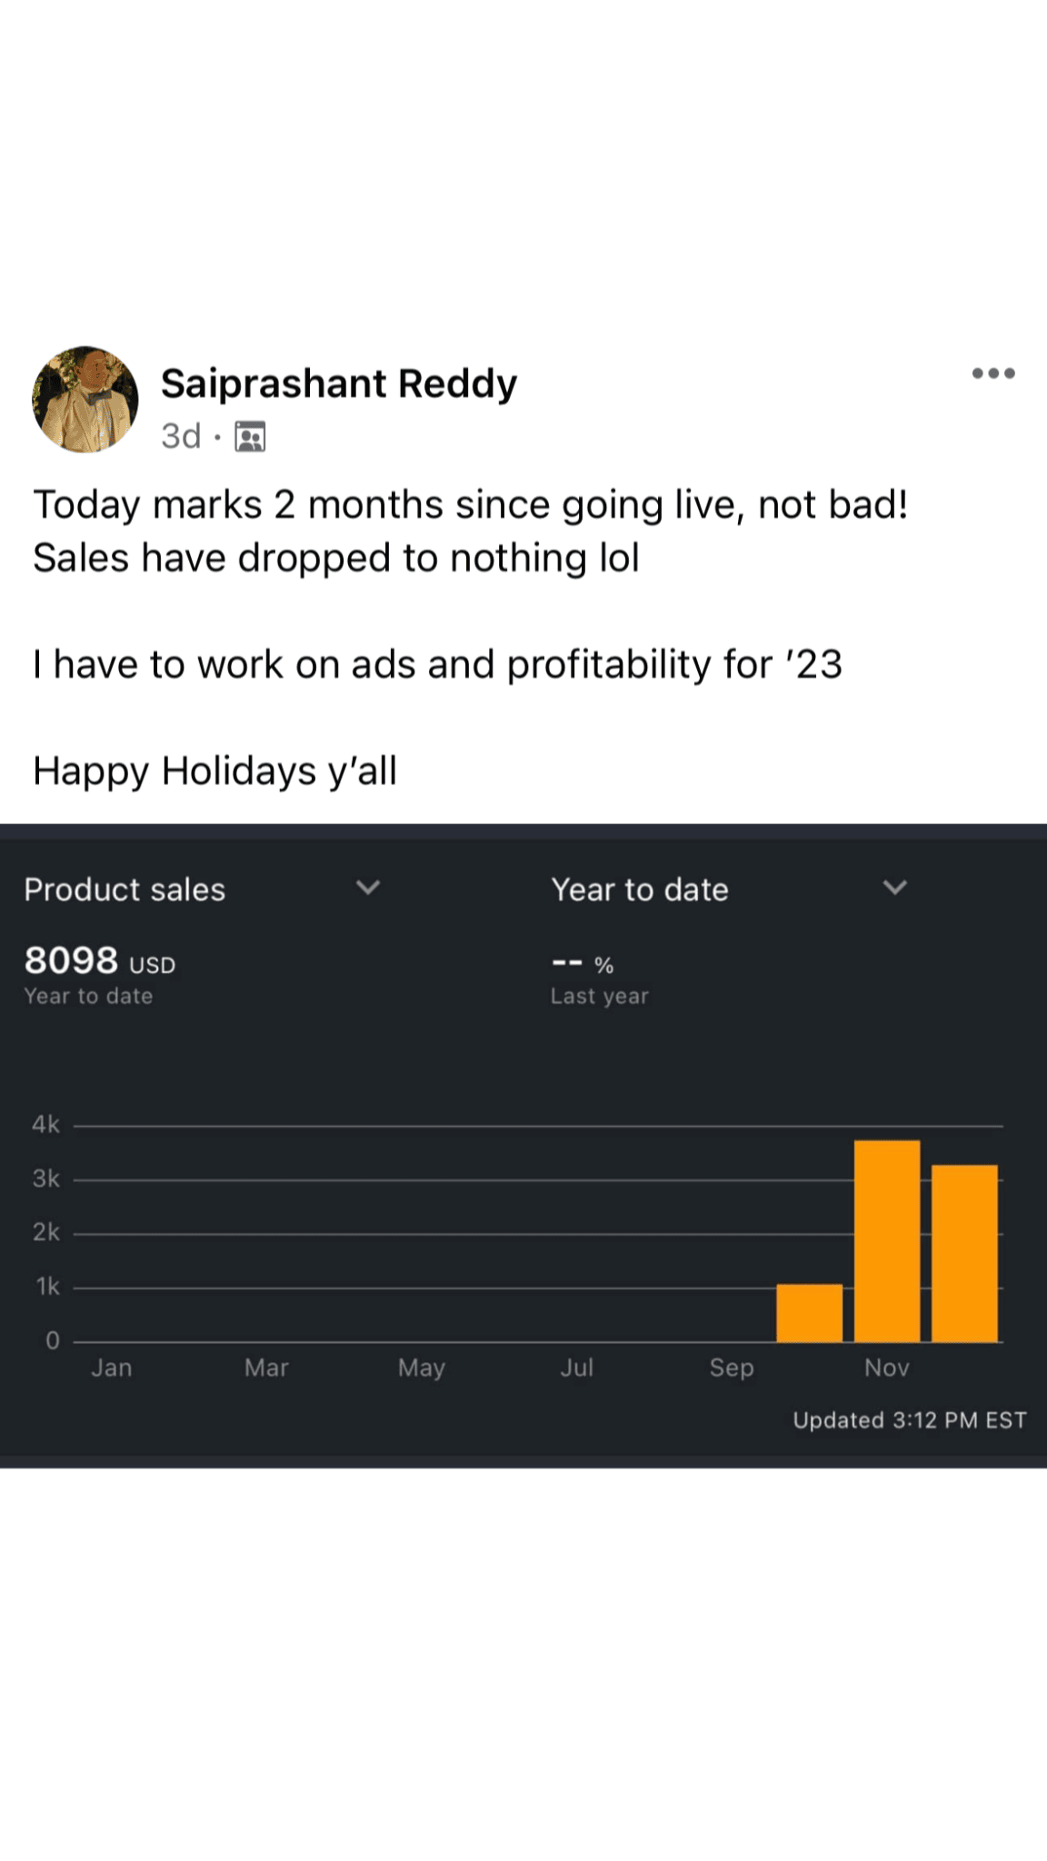
Task: Open Saiprashant Reddy's profile picture
Action: (x=85, y=399)
